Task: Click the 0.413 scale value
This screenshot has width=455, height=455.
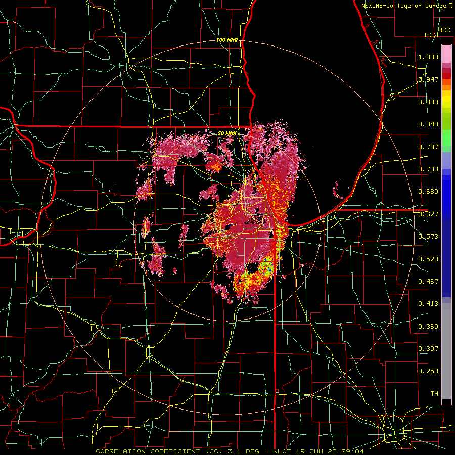Action: pos(428,304)
